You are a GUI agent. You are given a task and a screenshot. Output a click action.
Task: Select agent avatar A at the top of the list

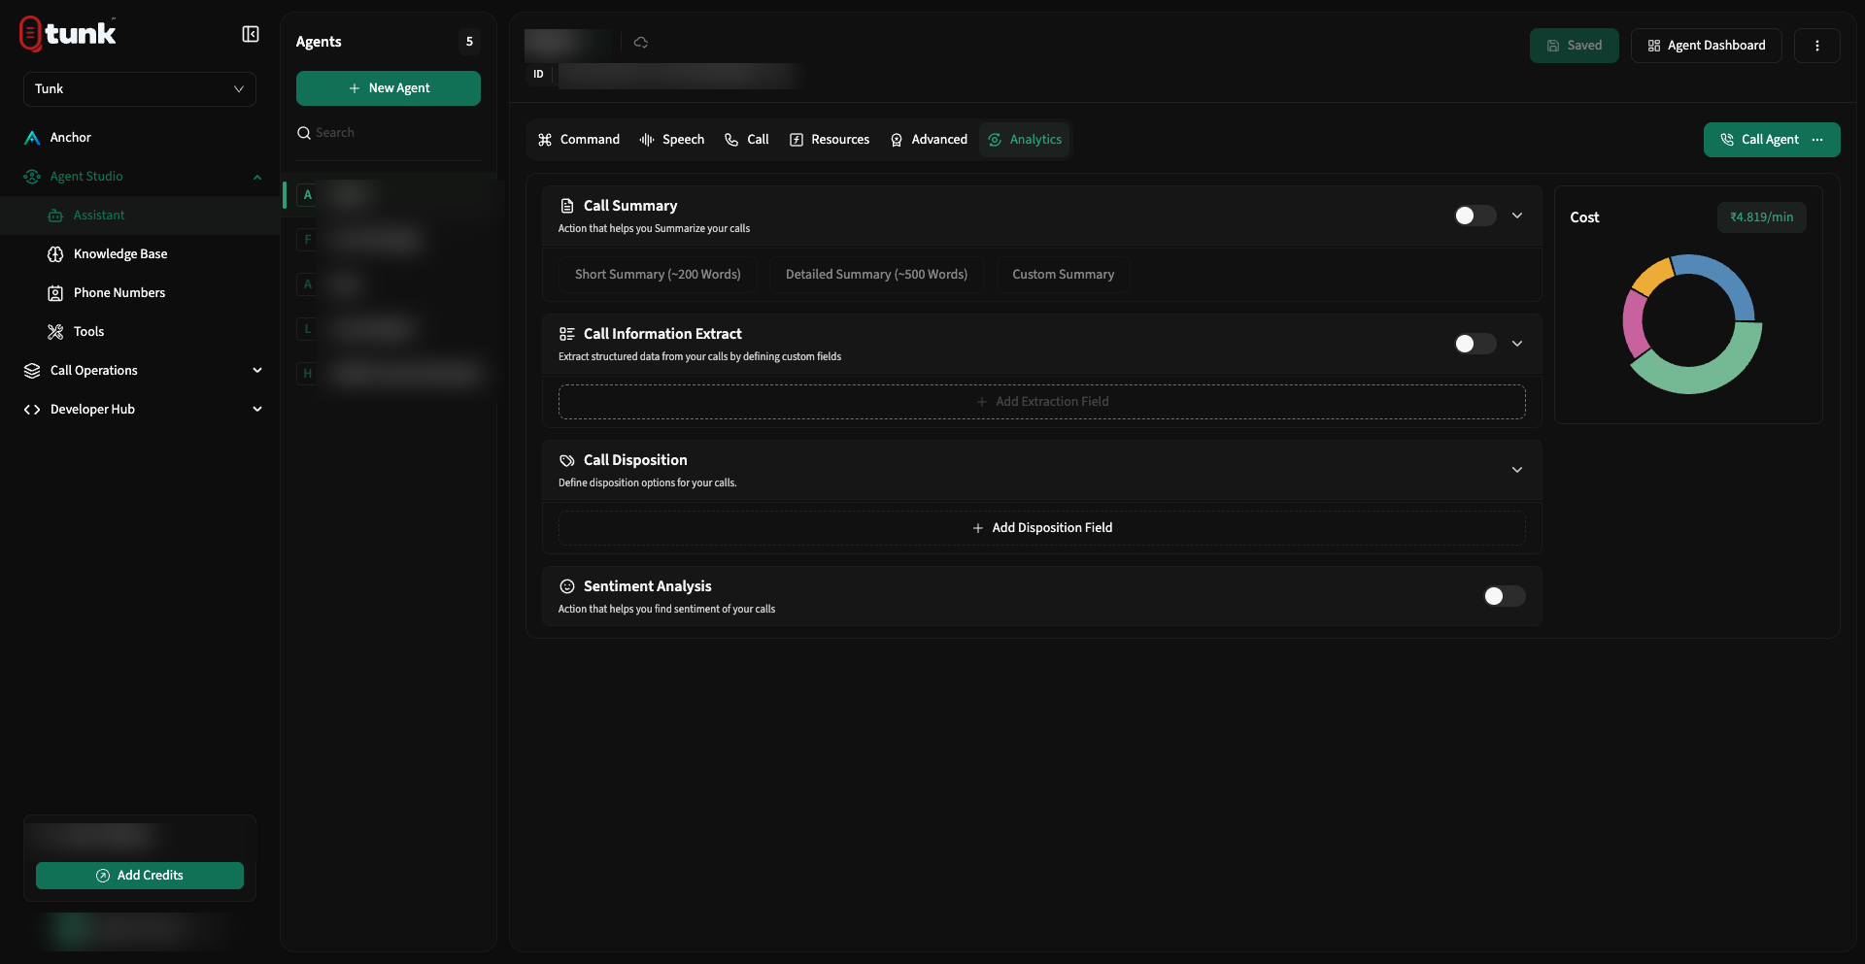click(307, 195)
